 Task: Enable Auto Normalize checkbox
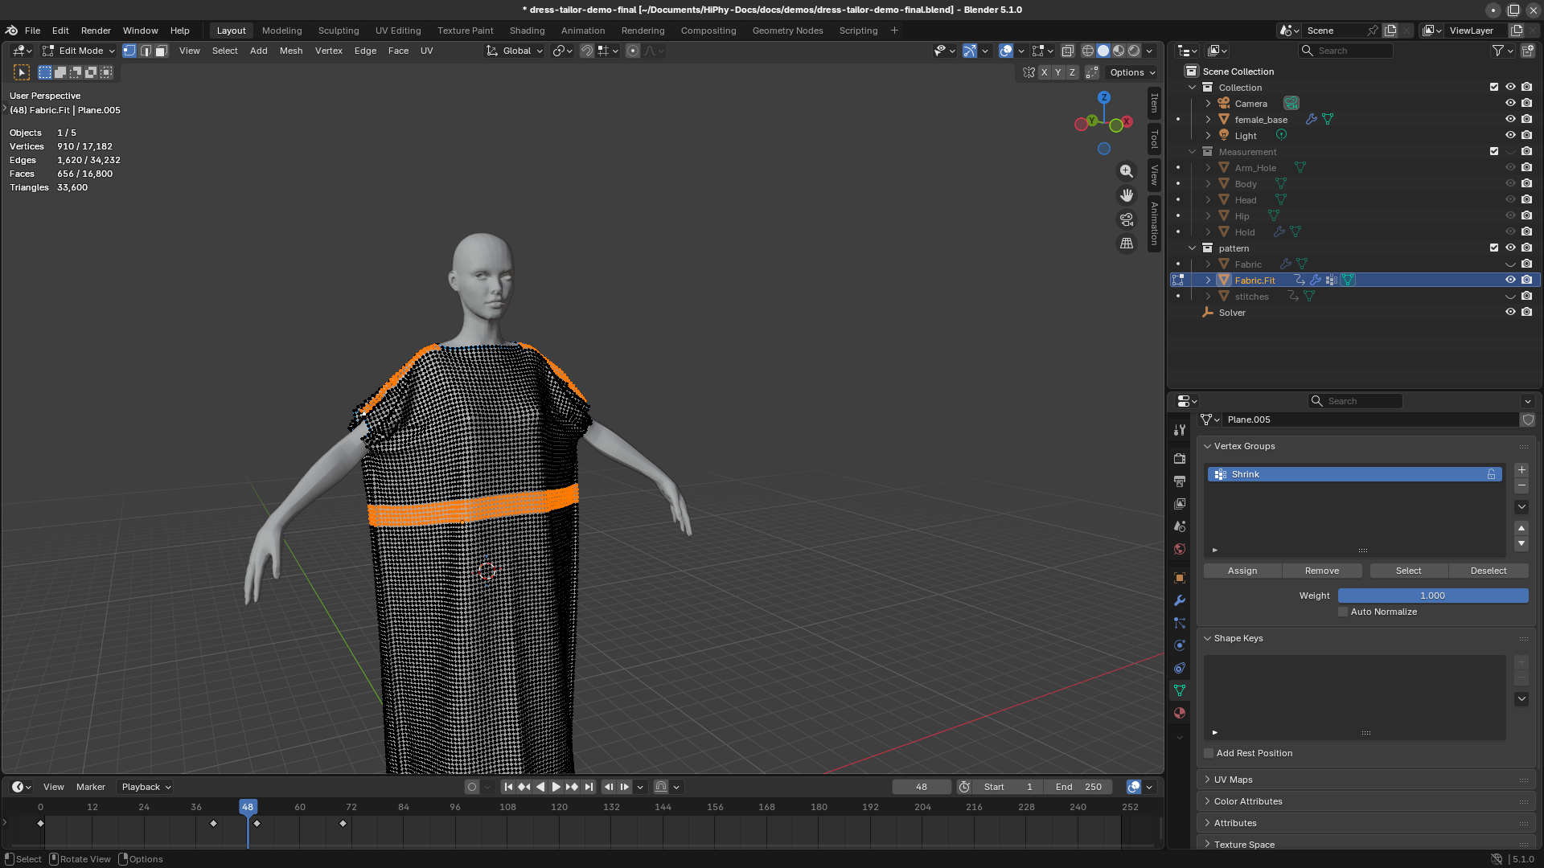click(x=1343, y=612)
